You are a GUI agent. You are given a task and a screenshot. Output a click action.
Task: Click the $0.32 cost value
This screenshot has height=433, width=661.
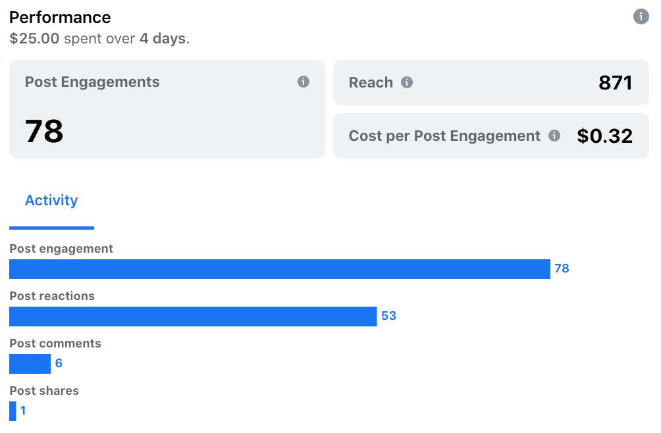click(604, 136)
